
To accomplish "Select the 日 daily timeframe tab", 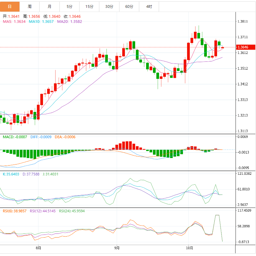I will [x=10, y=6].
